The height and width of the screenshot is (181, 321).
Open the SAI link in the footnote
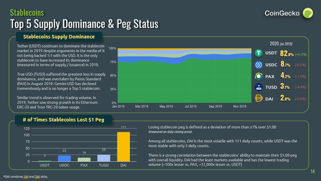26,176
